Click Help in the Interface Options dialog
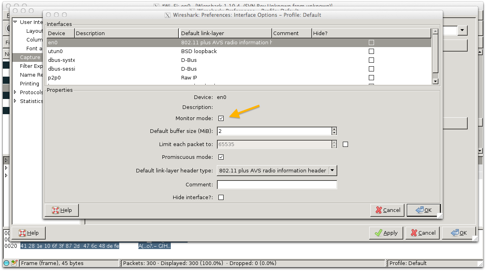 point(62,210)
